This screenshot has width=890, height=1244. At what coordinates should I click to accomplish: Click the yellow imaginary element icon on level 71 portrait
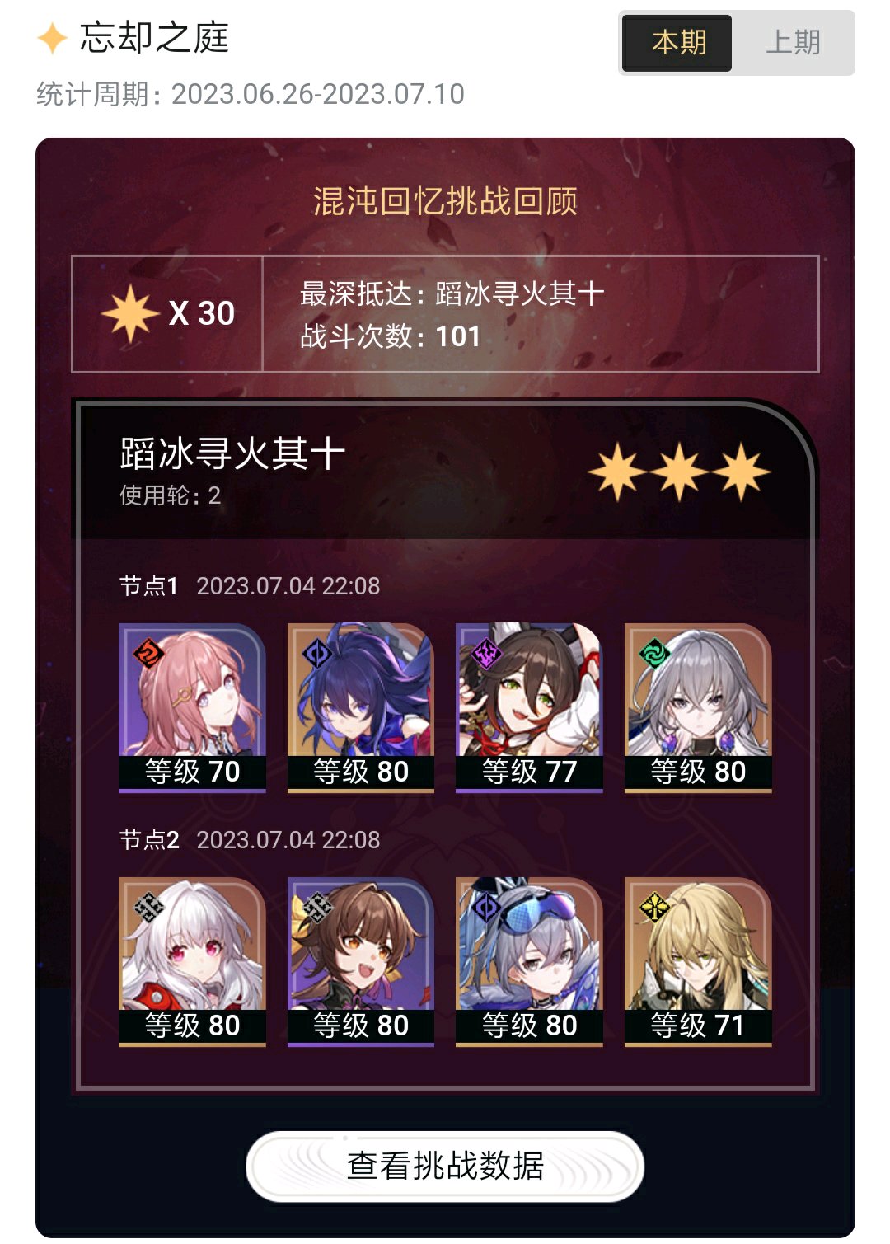click(x=655, y=908)
